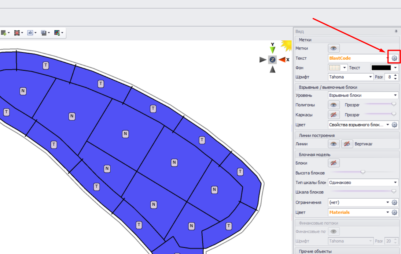Click the colored block report toolbar icon

tap(57, 33)
